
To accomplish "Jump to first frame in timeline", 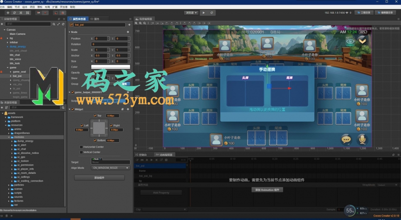I will pyautogui.click(x=142, y=160).
